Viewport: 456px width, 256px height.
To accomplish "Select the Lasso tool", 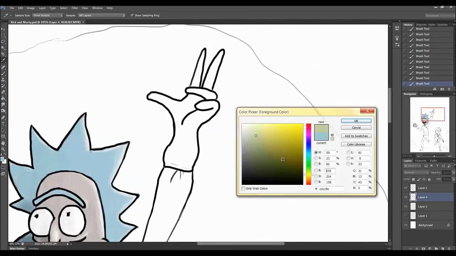I will (3, 42).
